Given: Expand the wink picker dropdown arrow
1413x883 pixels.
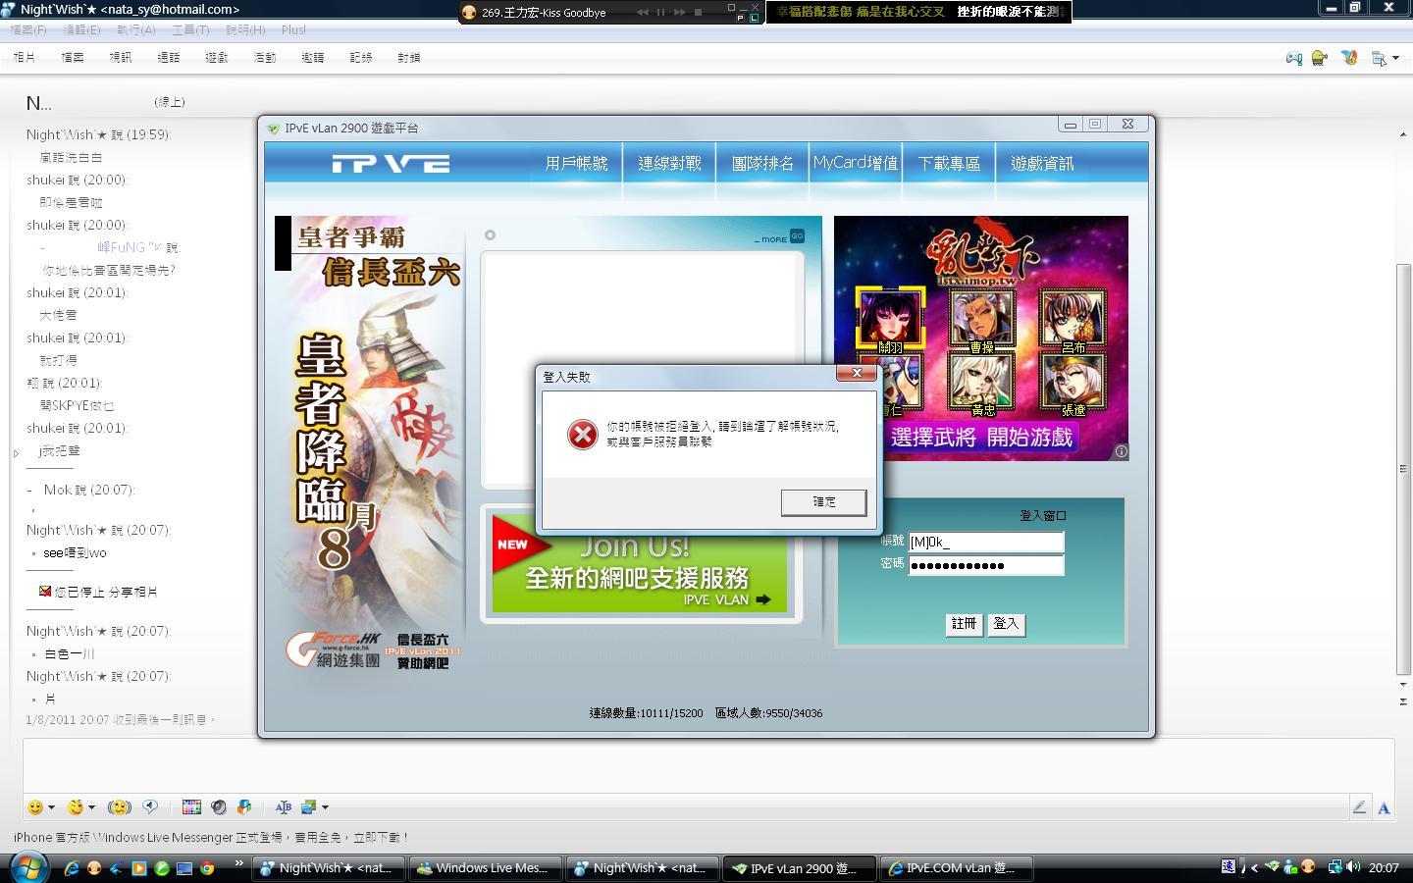Looking at the screenshot, I should pyautogui.click(x=91, y=807).
